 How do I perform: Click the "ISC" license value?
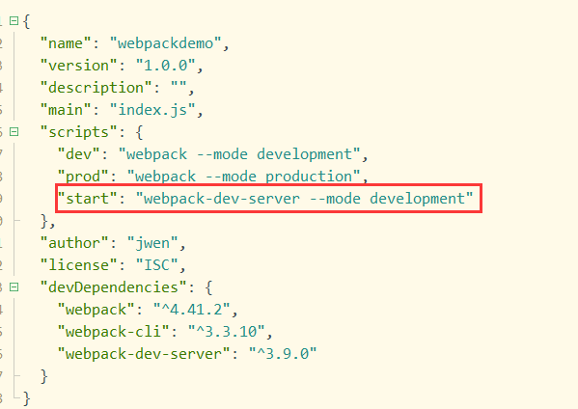[156, 265]
